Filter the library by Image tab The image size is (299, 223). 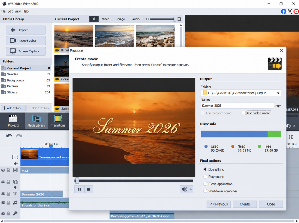pyautogui.click(x=121, y=19)
